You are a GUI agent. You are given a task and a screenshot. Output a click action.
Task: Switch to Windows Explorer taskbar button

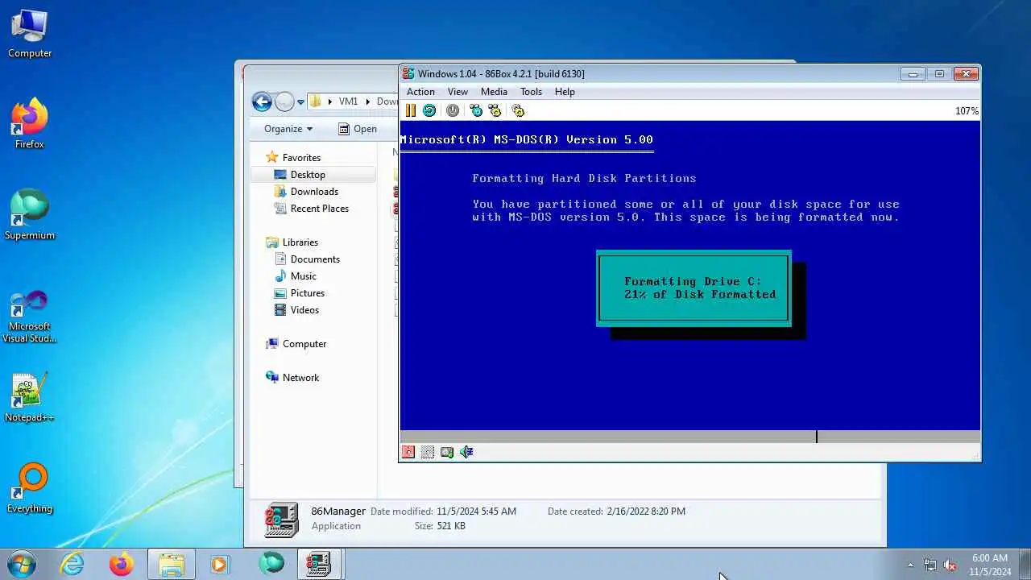(172, 564)
